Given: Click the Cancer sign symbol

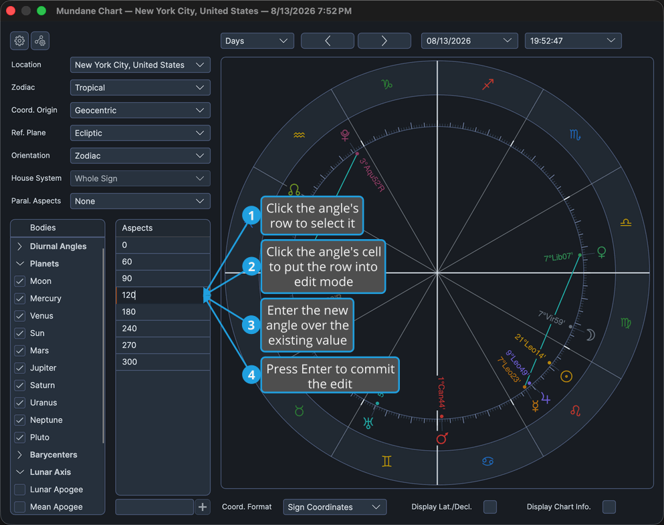Looking at the screenshot, I should point(488,461).
